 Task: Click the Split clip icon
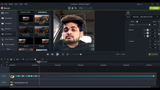[x=17, y=59]
